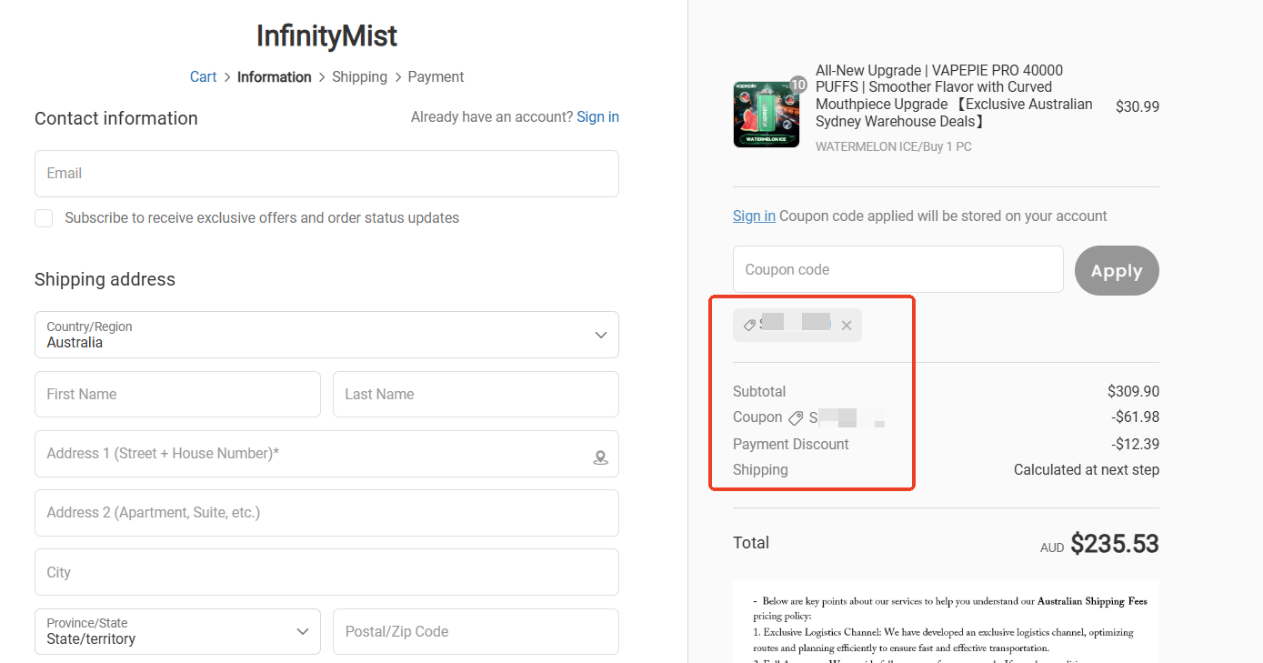Click the quantity badge on product thumbnail
The width and height of the screenshot is (1263, 663).
(797, 85)
